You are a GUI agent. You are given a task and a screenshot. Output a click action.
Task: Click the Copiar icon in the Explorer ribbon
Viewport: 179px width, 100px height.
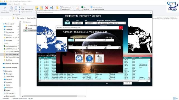click(11, 8)
